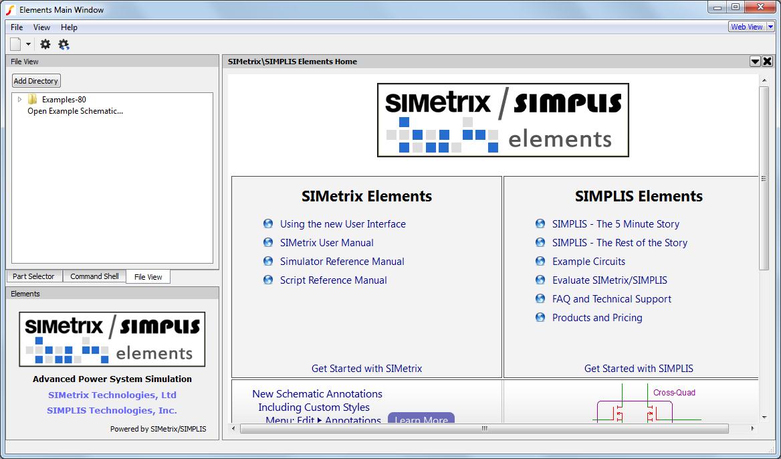Viewport: 781px width, 459px height.
Task: Click New Schematic Annotations text
Action: pos(317,393)
